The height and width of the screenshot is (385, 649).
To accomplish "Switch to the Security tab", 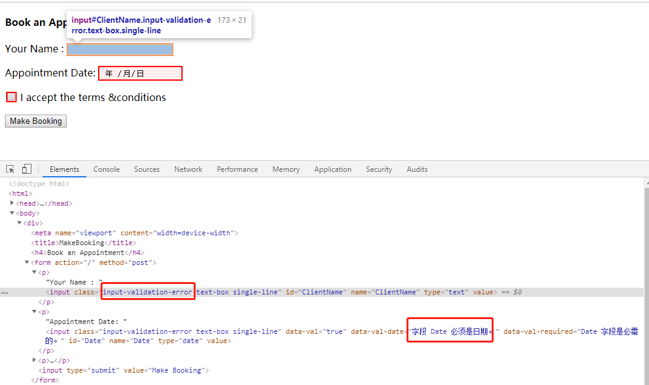I will pyautogui.click(x=379, y=169).
